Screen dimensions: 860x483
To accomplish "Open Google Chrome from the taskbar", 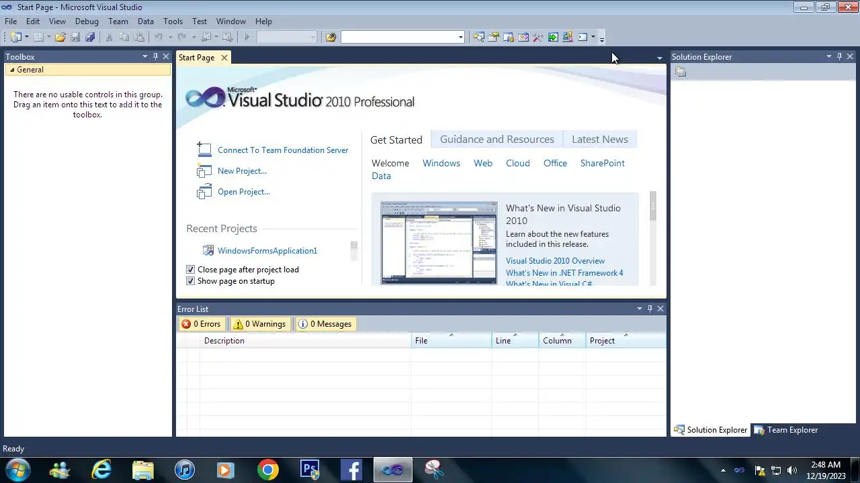I will click(x=267, y=470).
